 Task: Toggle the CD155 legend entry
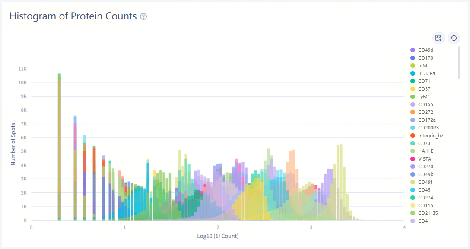[x=425, y=104]
